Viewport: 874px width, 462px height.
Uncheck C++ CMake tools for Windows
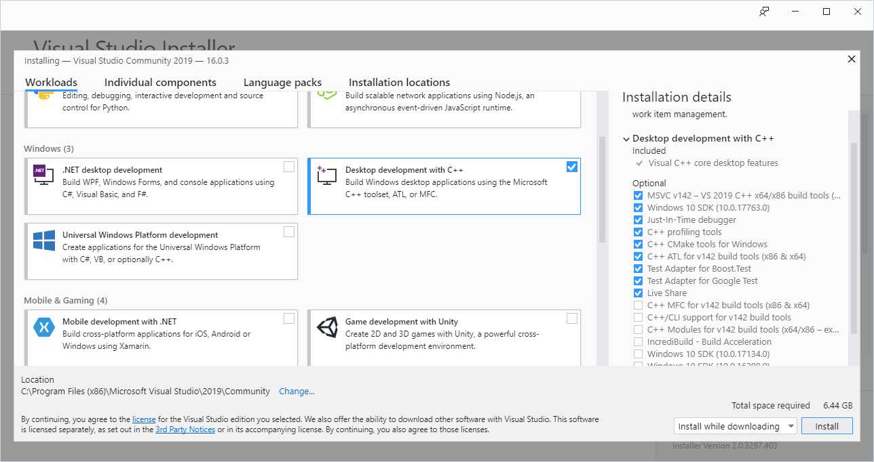638,244
